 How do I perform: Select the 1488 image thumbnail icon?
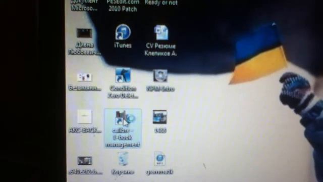[x=160, y=117]
